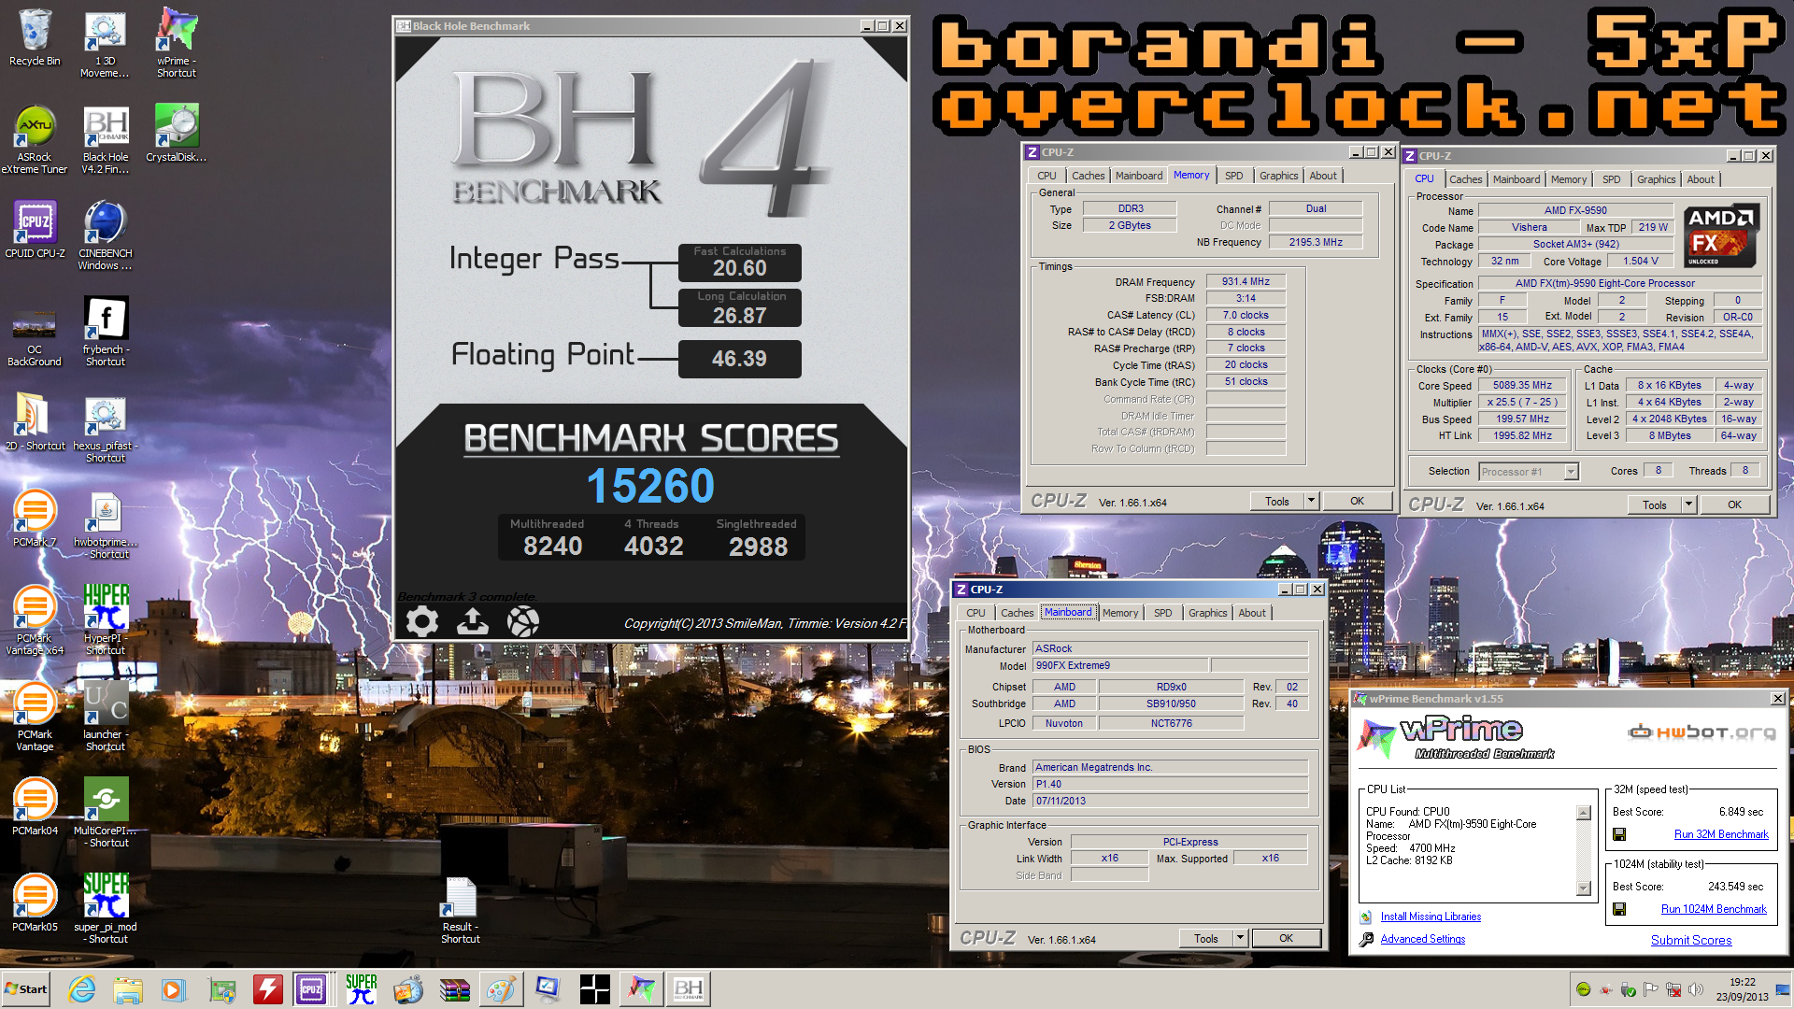The image size is (1794, 1009).
Task: Click Submit Scores link in wPrime
Action: click(x=1690, y=940)
